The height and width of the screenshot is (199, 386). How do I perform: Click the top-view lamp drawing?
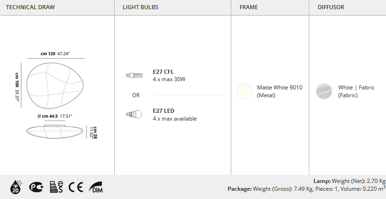[x=55, y=86]
